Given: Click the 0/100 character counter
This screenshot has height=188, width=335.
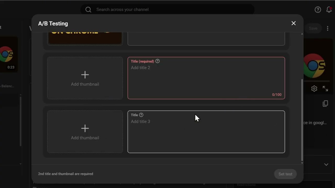Looking at the screenshot, I should 277,95.
